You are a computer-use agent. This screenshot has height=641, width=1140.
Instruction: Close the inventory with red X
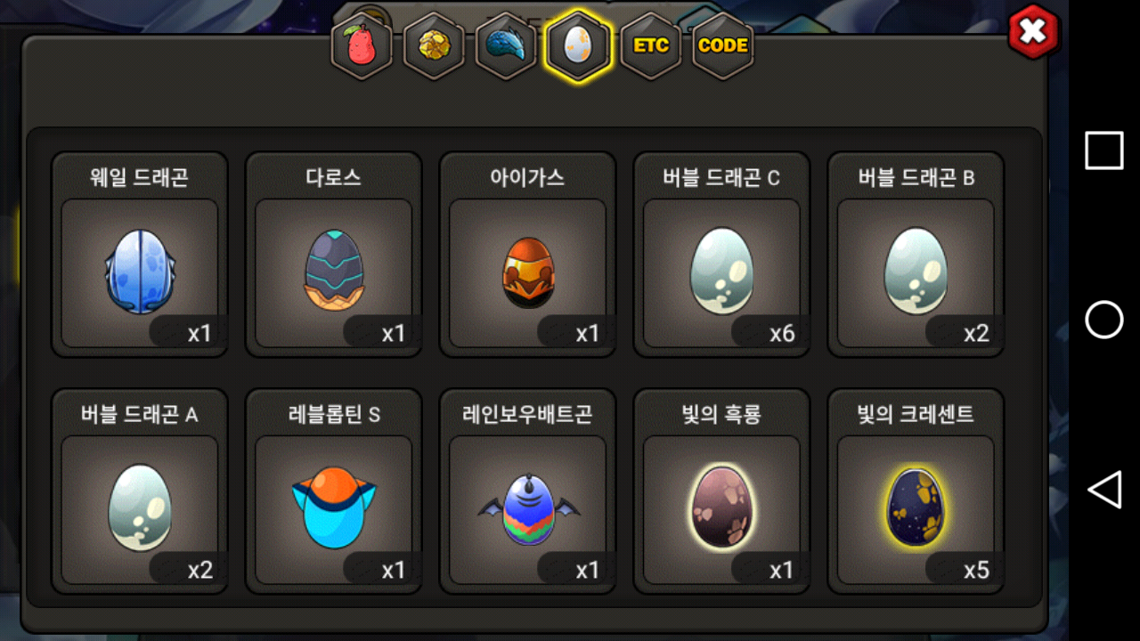click(1032, 32)
